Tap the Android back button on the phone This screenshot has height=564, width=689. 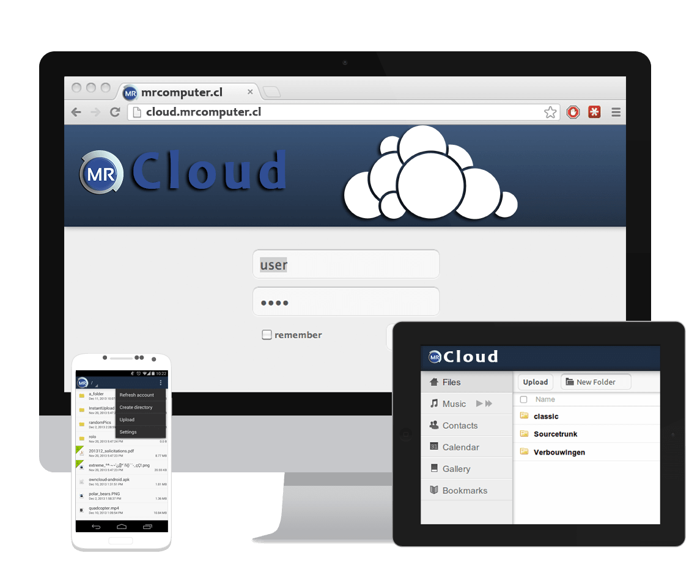pyautogui.click(x=96, y=526)
